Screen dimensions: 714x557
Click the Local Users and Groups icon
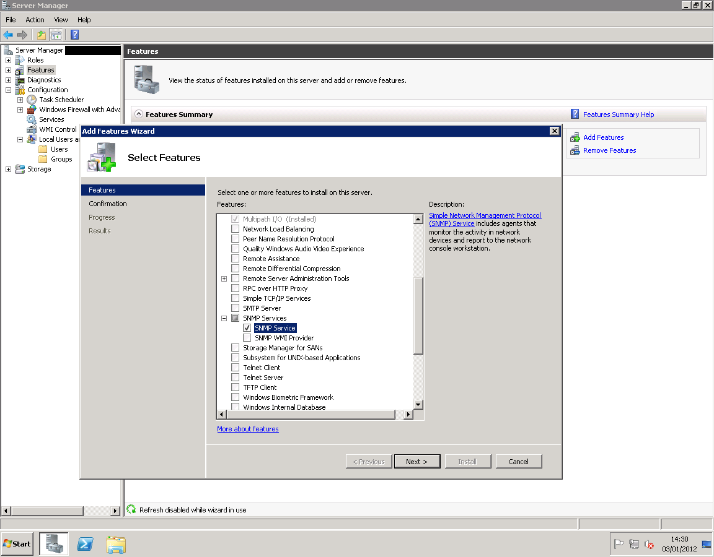(x=32, y=140)
